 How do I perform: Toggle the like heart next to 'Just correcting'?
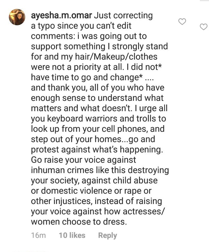pos(182,21)
